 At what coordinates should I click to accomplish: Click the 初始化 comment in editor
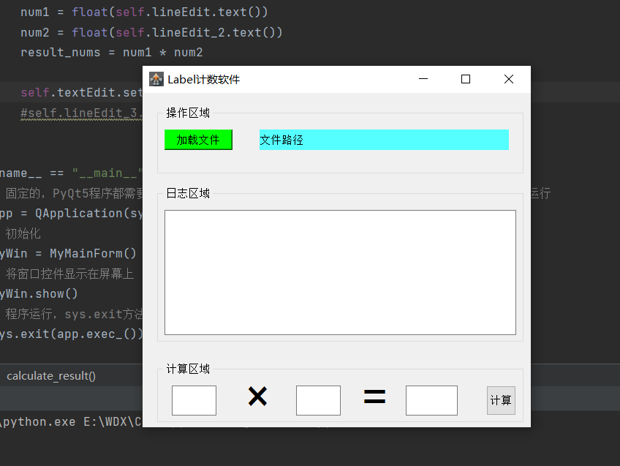tap(23, 233)
